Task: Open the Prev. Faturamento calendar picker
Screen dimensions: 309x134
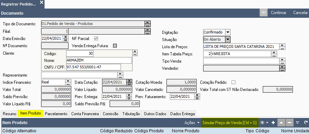Action: pyautogui.click(x=197, y=98)
